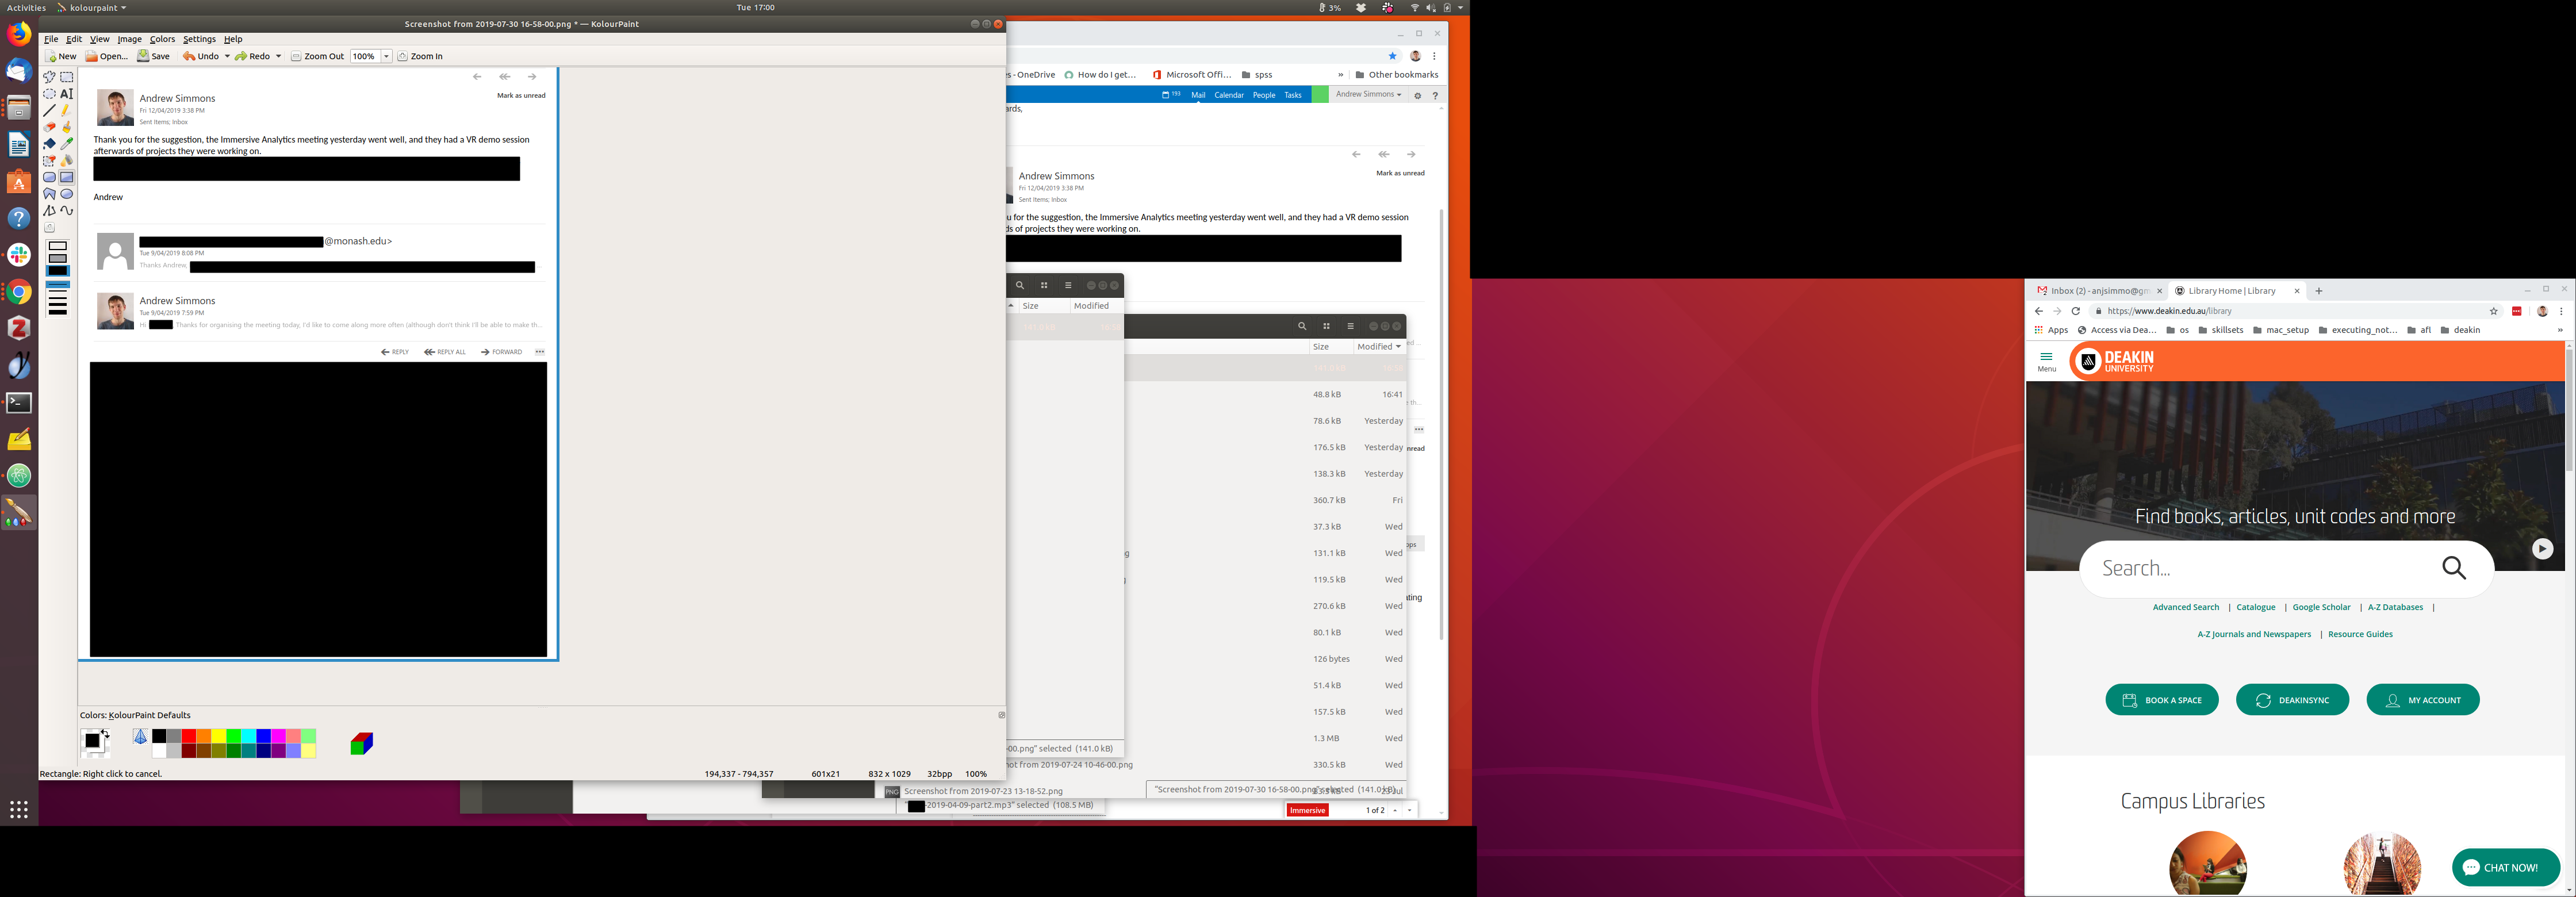2576x897 pixels.
Task: Select the Spraycan tool
Action: coord(67,160)
